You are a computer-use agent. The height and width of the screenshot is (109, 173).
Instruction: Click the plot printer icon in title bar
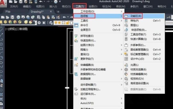56,1
